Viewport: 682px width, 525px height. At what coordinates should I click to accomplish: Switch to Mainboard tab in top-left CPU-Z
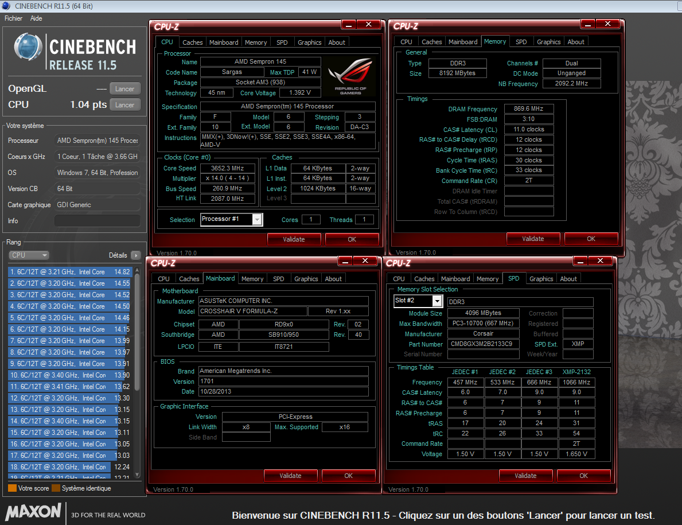click(x=224, y=42)
